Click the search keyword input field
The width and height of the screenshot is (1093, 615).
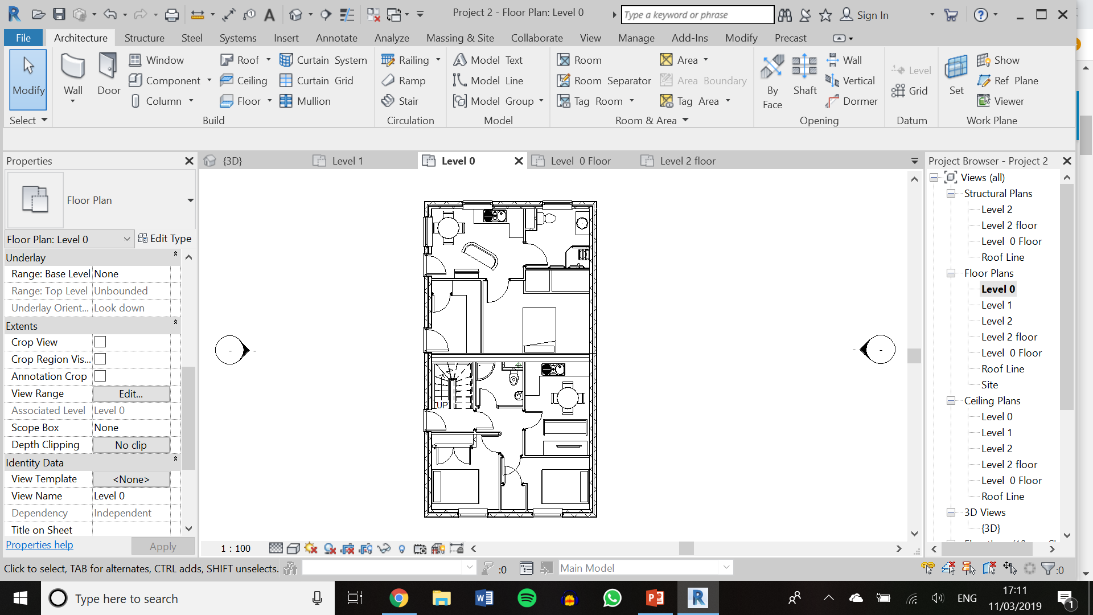697,15
